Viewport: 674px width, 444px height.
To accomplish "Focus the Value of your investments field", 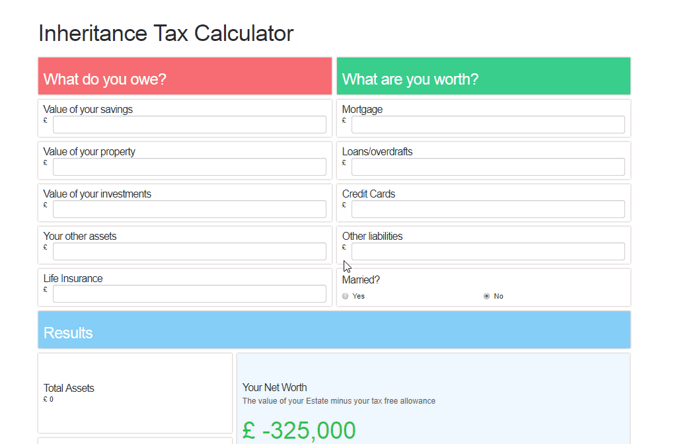I will tap(190, 209).
